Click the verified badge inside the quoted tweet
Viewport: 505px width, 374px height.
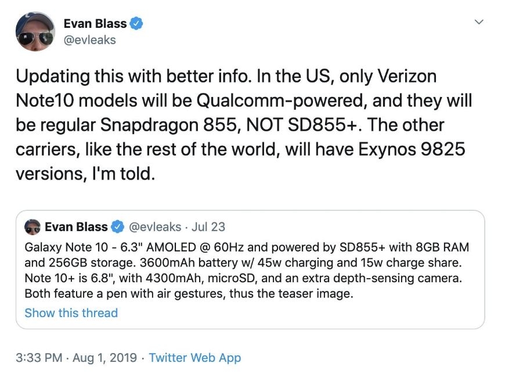coord(118,227)
